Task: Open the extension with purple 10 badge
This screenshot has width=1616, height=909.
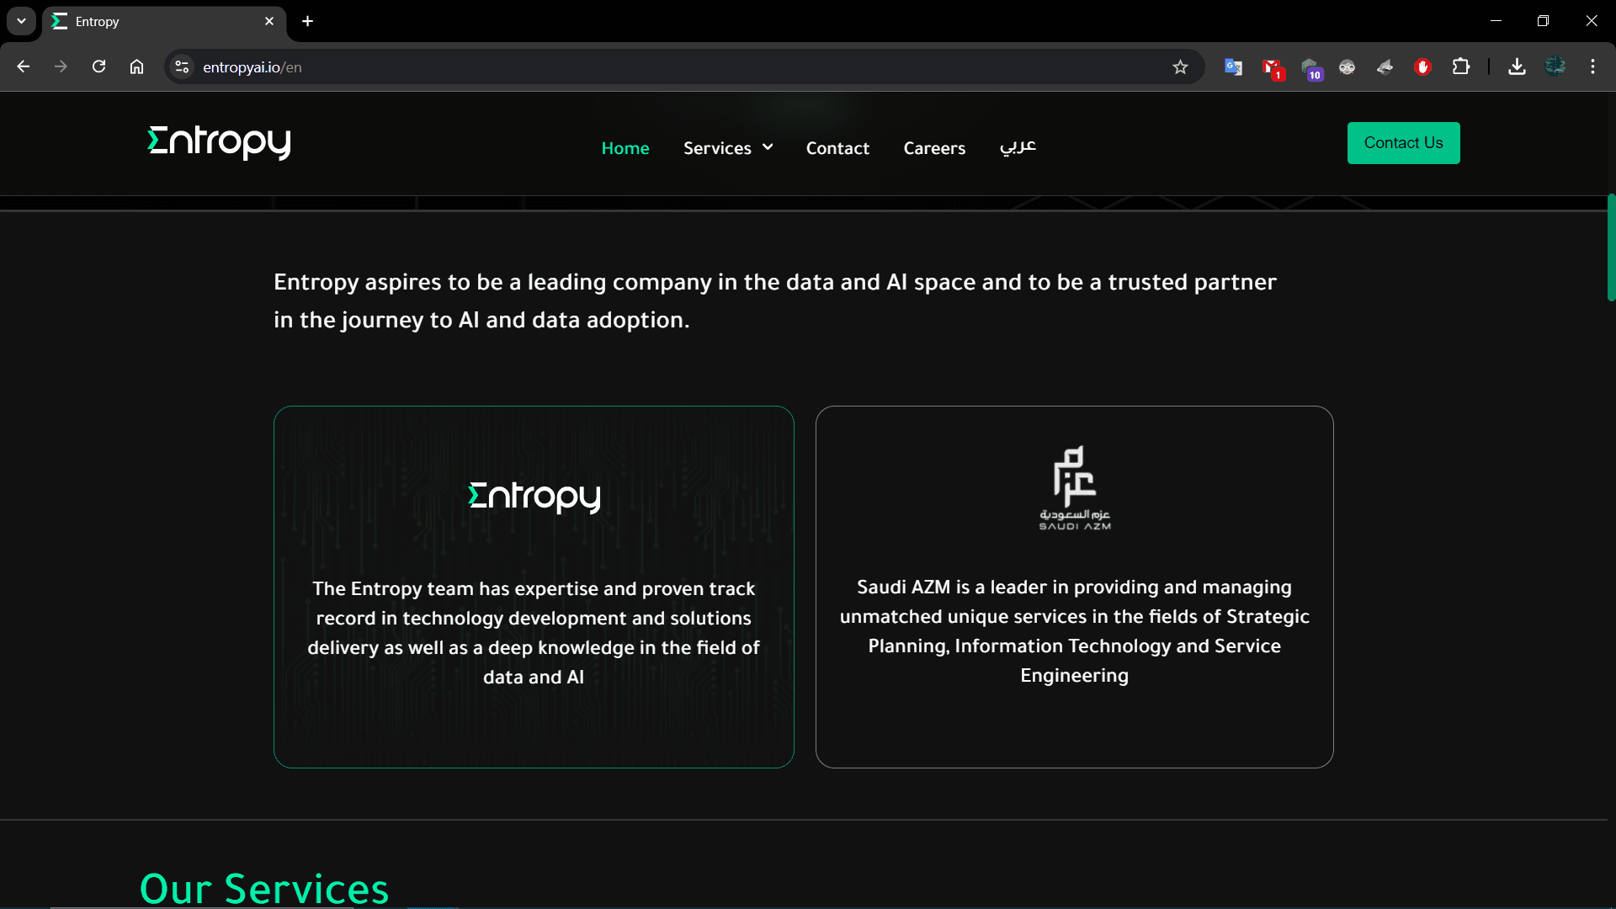Action: click(x=1311, y=68)
